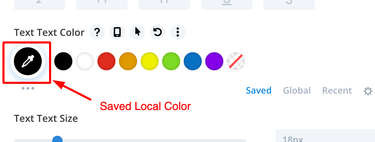Choose the transparent no-color swatch

pos(236,61)
